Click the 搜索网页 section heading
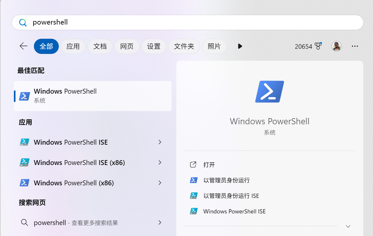 click(32, 202)
